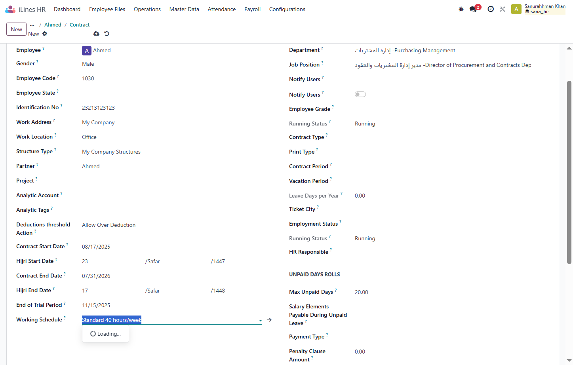Click the New button
573x365 pixels.
click(17, 29)
